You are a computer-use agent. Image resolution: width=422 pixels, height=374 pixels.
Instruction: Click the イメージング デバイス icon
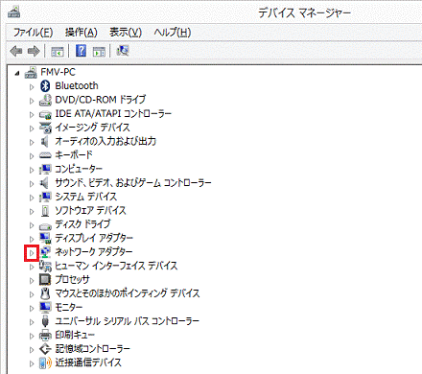click(x=45, y=128)
